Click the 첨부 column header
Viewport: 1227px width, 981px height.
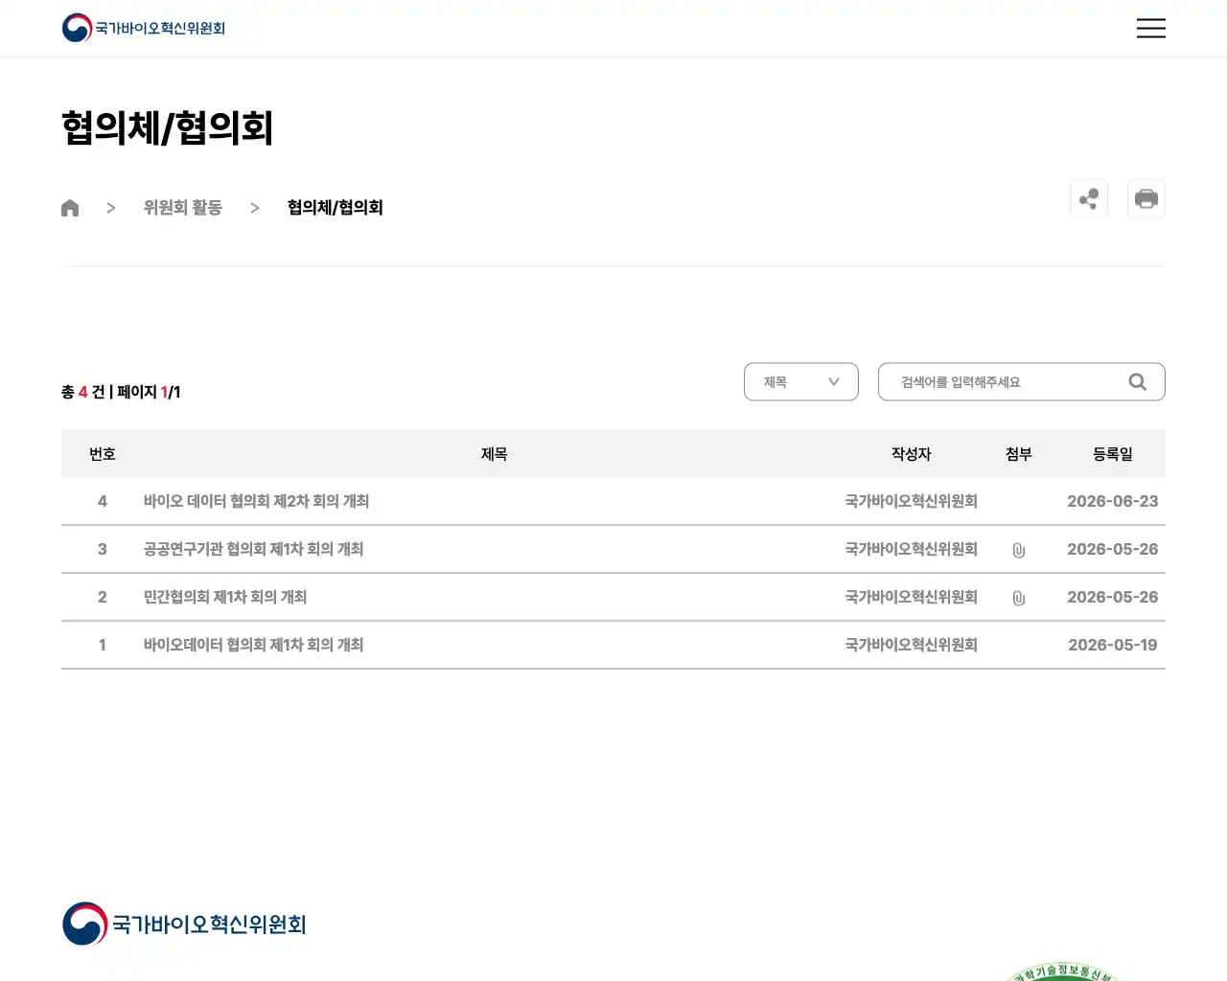[1019, 454]
